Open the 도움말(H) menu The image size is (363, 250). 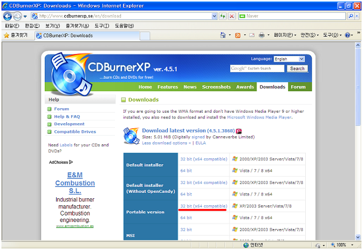click(x=124, y=26)
